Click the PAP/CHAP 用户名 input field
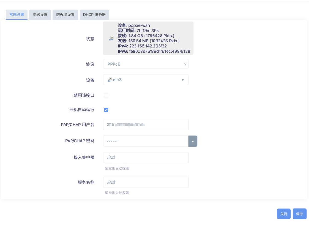 point(145,125)
